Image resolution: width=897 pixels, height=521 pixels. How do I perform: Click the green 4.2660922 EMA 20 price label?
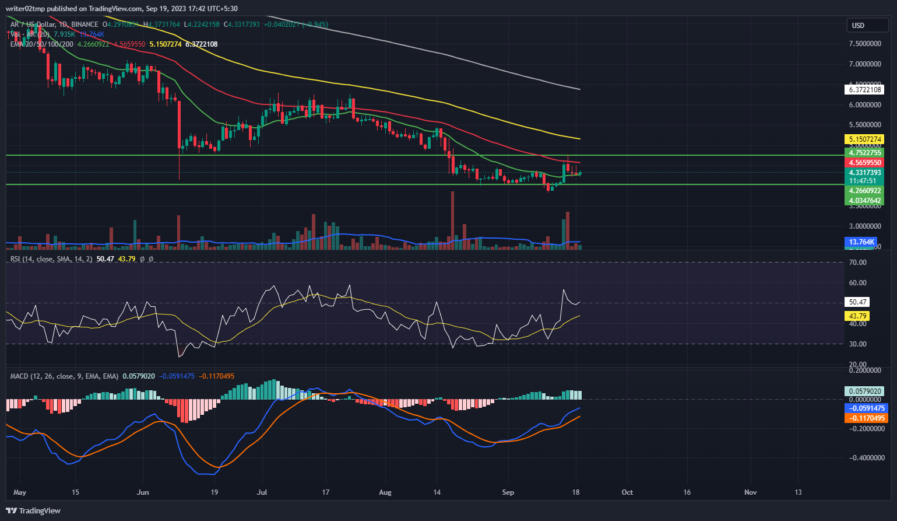pyautogui.click(x=865, y=191)
